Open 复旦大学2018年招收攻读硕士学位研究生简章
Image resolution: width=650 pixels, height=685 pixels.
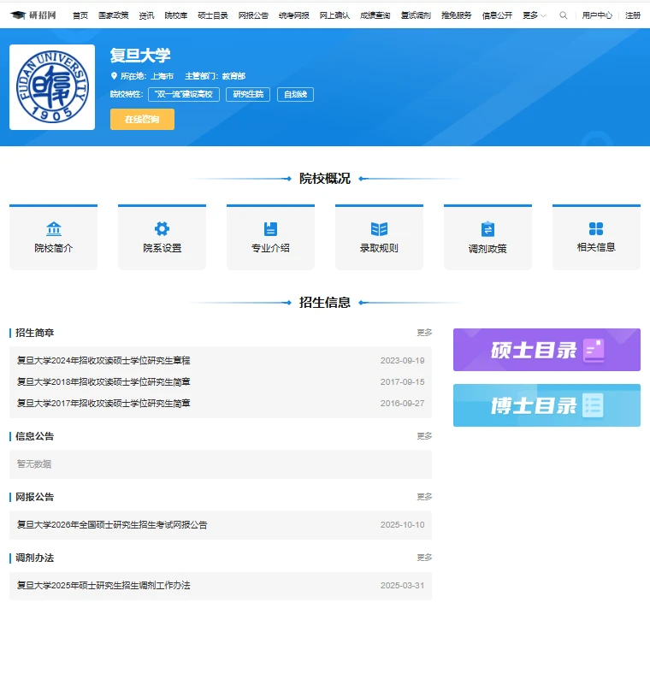pyautogui.click(x=103, y=381)
